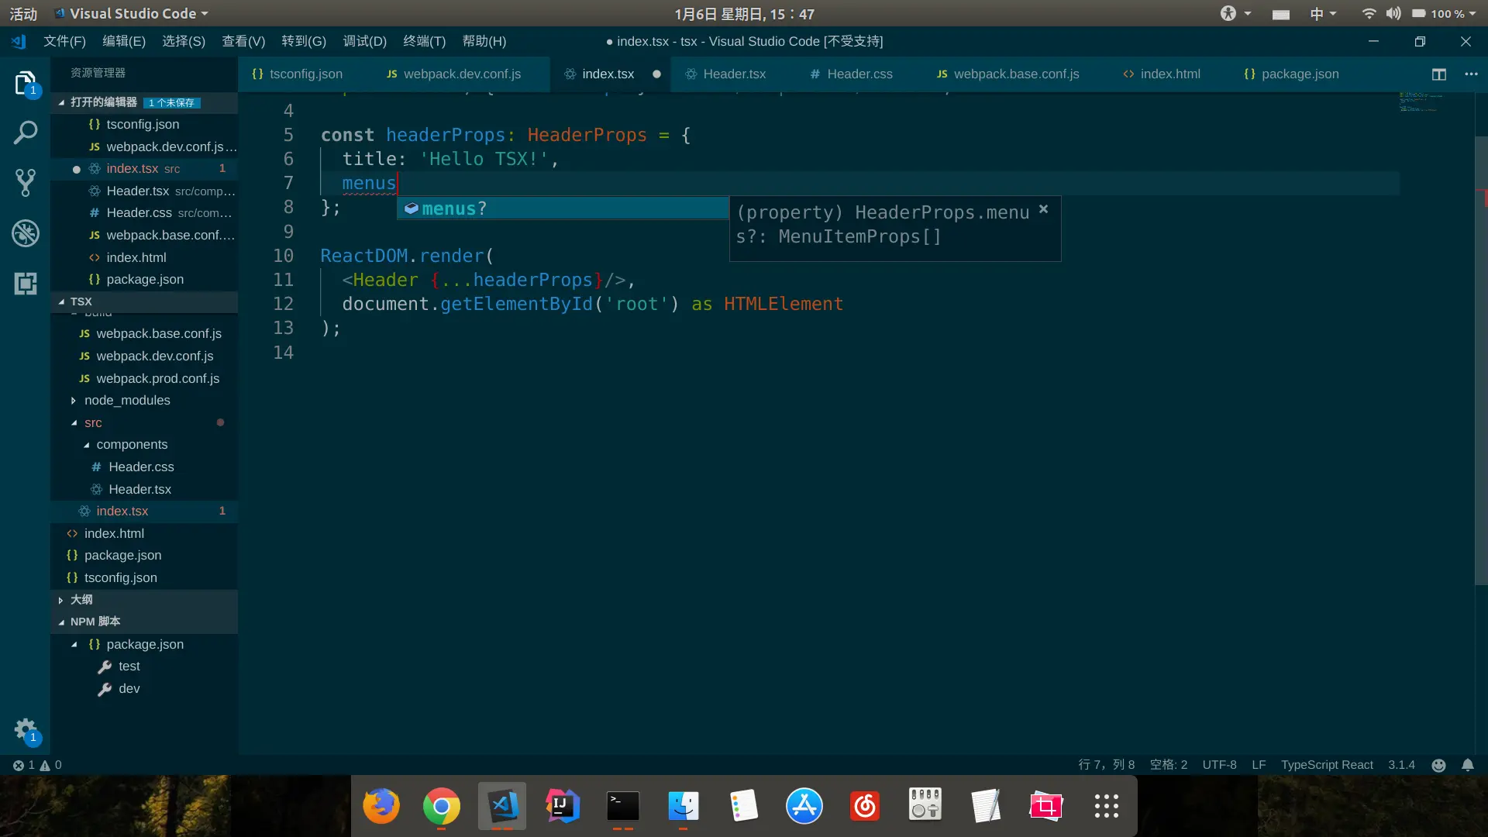Viewport: 1488px width, 837px height.
Task: Open notifications bell in status bar
Action: (x=1468, y=765)
